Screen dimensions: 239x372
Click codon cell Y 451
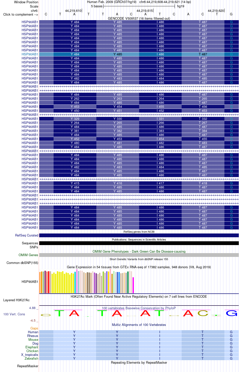pyautogui.click(x=118, y=111)
